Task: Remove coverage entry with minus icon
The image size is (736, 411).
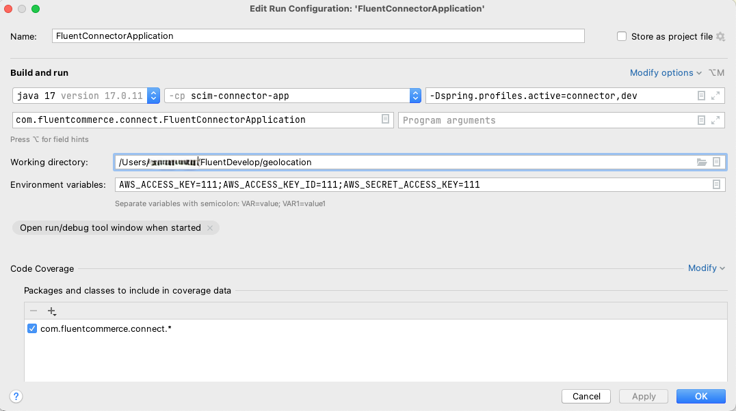Action: click(34, 311)
